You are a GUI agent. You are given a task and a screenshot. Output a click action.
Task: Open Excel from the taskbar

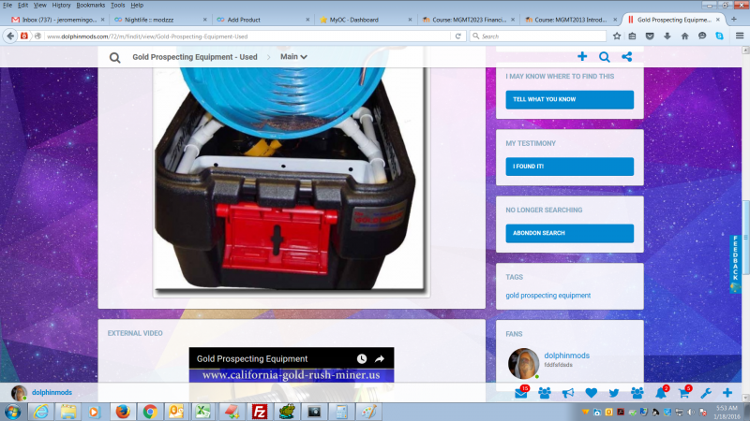pyautogui.click(x=202, y=412)
